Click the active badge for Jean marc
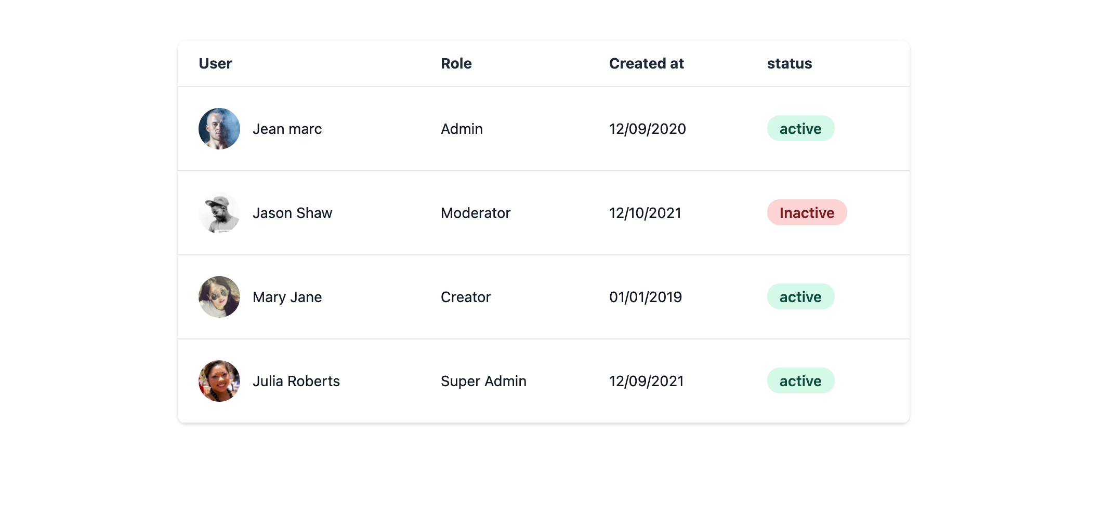 pyautogui.click(x=800, y=129)
